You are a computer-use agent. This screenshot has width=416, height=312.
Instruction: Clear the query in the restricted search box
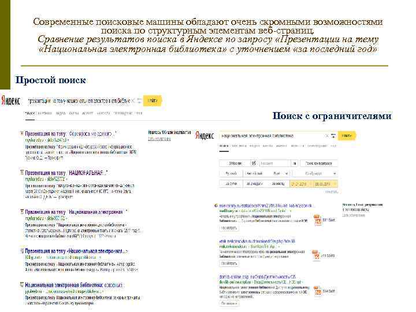click(327, 136)
